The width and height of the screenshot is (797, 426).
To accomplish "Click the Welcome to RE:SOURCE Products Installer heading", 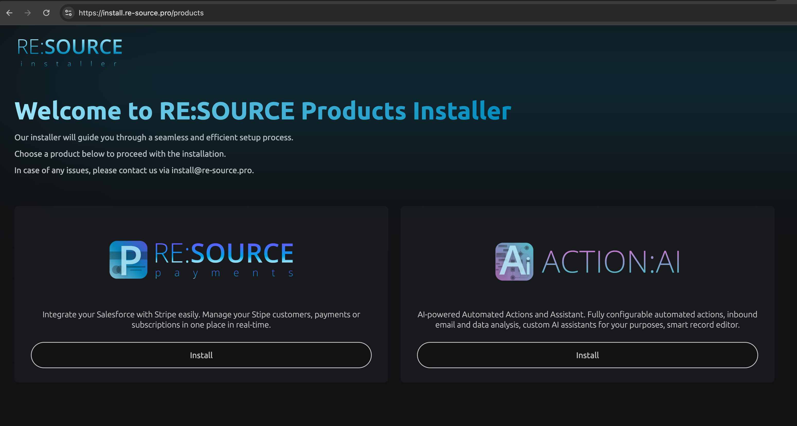I will coord(263,110).
